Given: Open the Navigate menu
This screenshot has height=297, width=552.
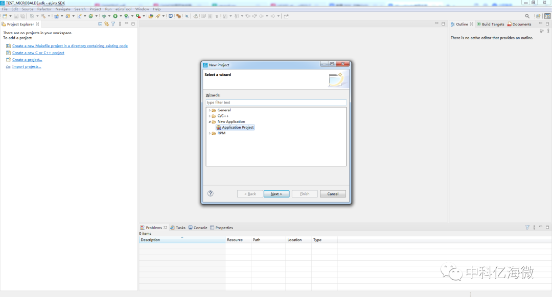Looking at the screenshot, I should click(63, 9).
